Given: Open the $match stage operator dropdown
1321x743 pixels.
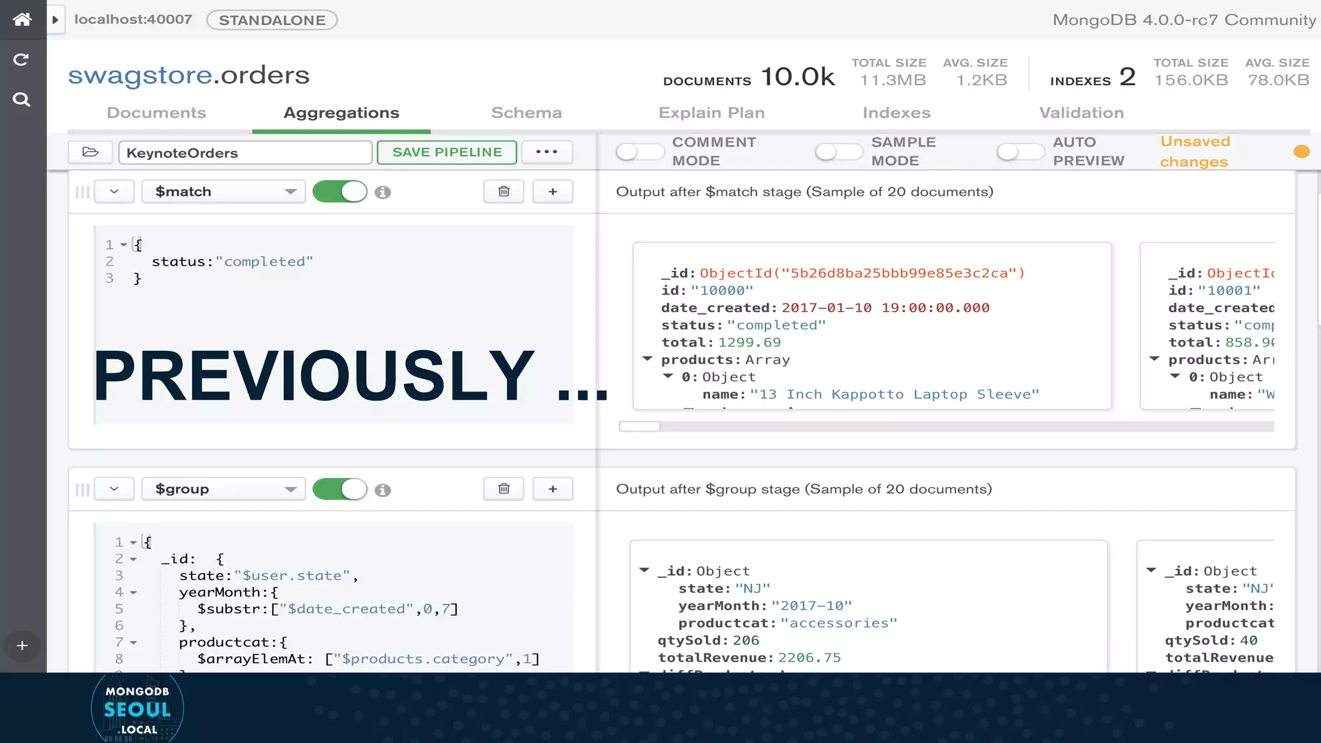Looking at the screenshot, I should [223, 192].
